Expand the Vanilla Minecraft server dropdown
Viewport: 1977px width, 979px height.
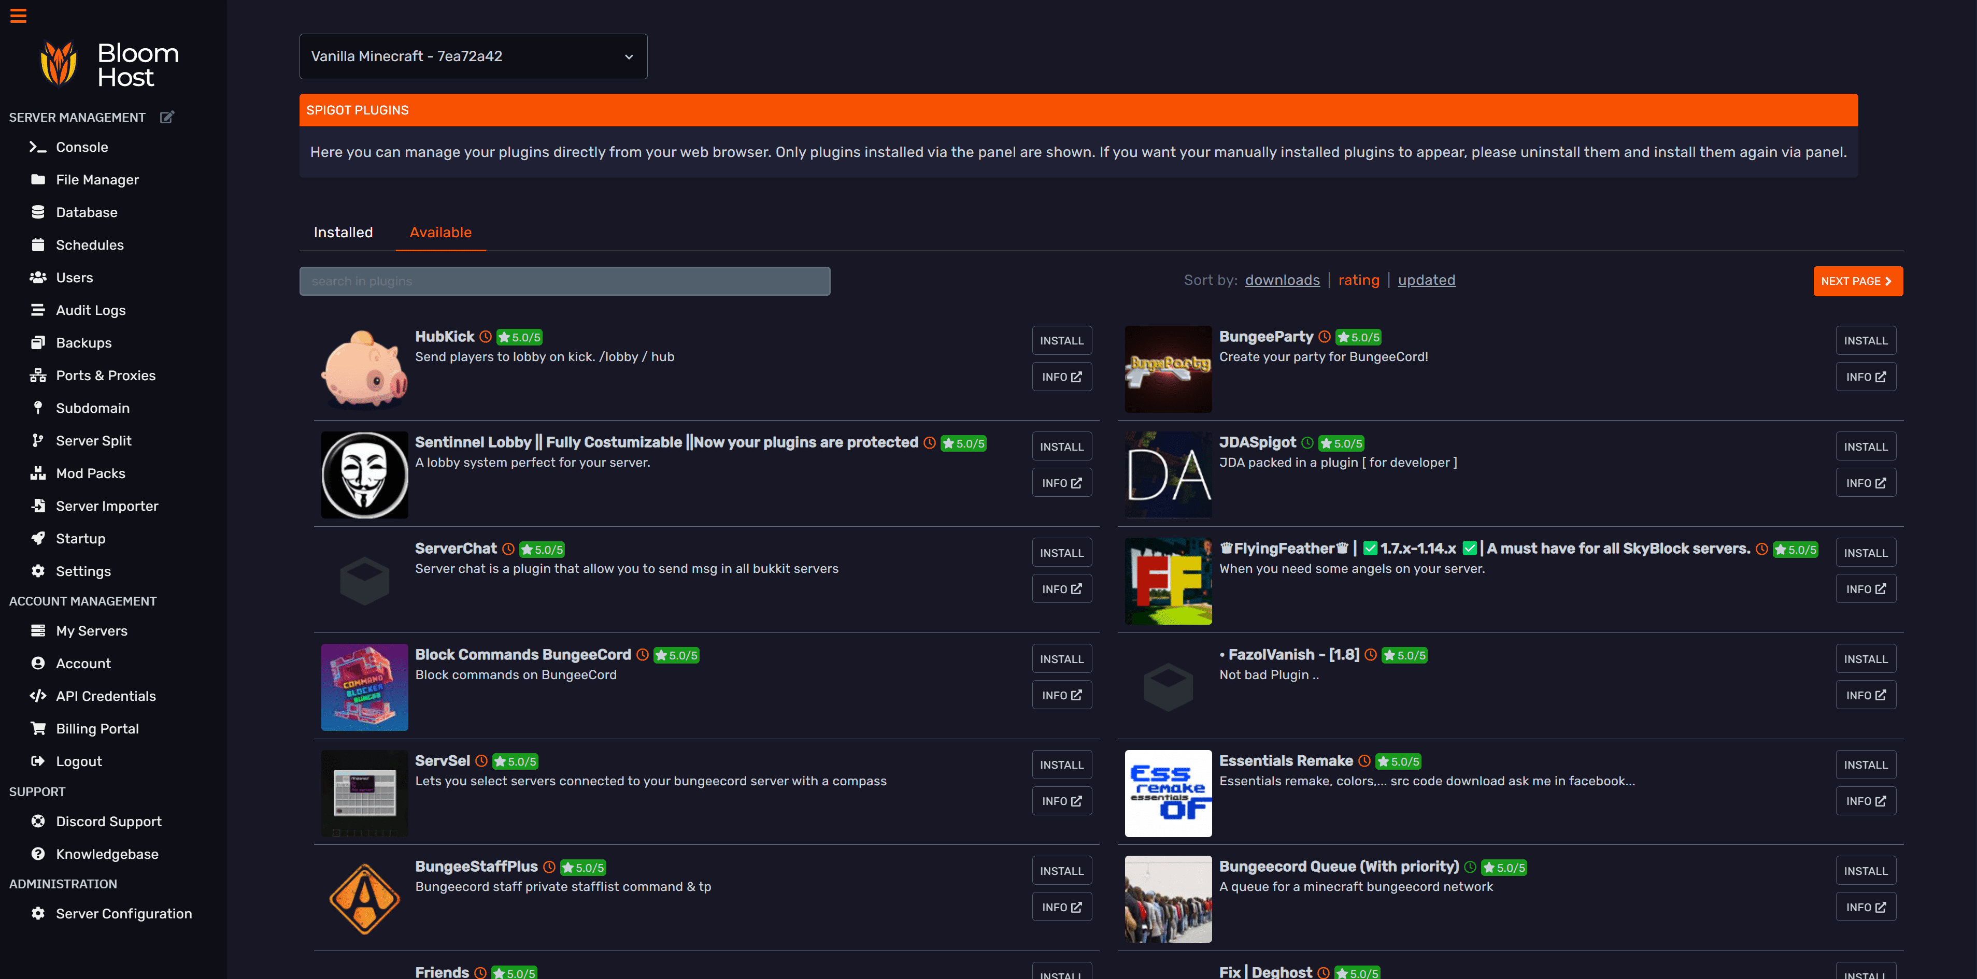pyautogui.click(x=473, y=56)
